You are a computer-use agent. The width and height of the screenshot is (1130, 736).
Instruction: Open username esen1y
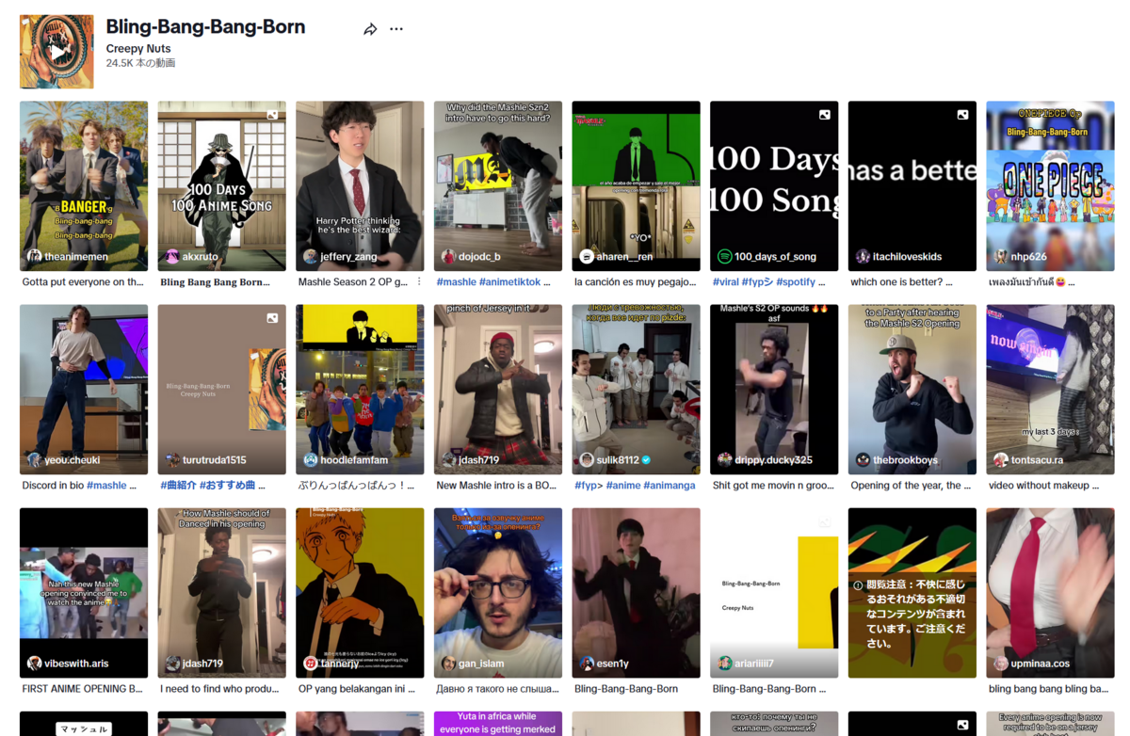[x=612, y=664]
